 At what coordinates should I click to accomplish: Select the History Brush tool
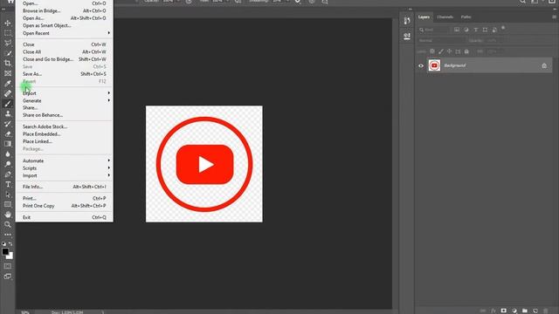(8, 124)
